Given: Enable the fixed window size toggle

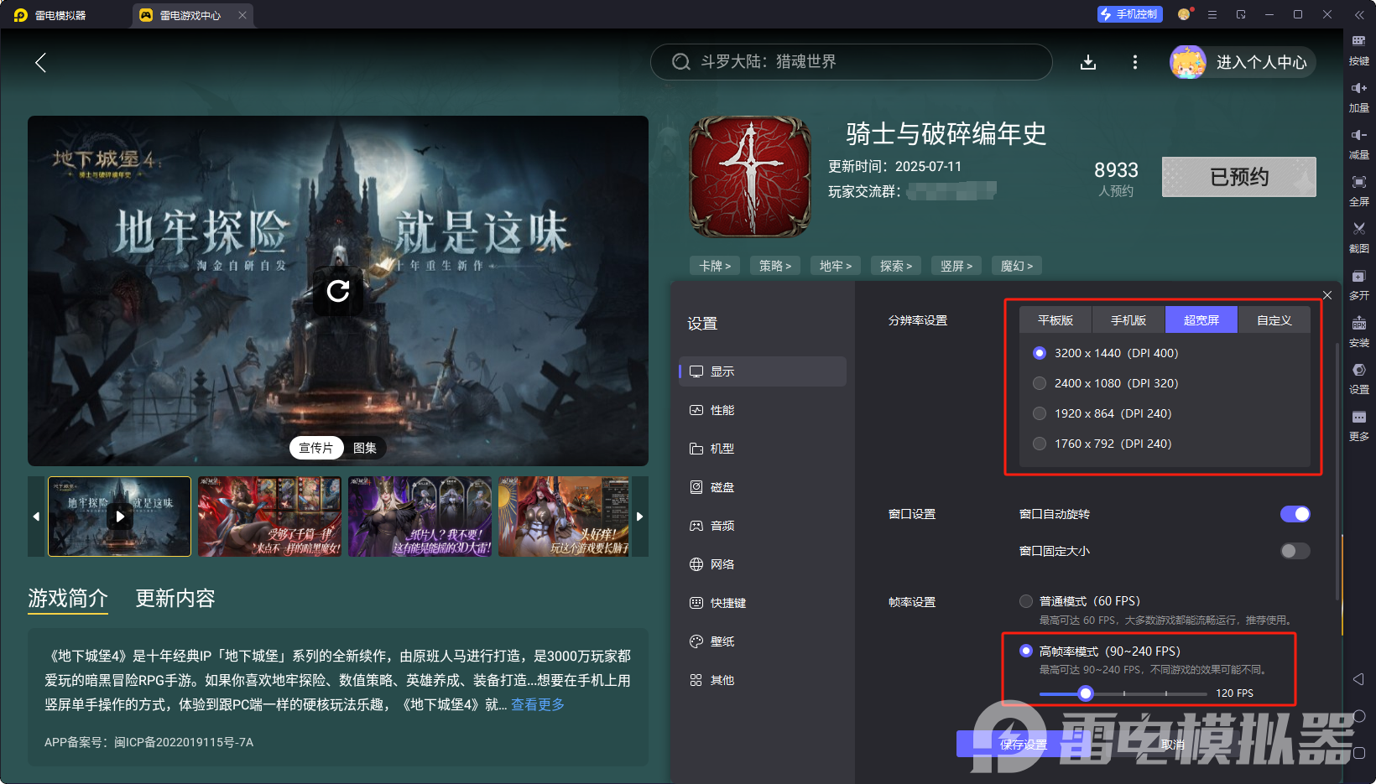Looking at the screenshot, I should coord(1295,551).
